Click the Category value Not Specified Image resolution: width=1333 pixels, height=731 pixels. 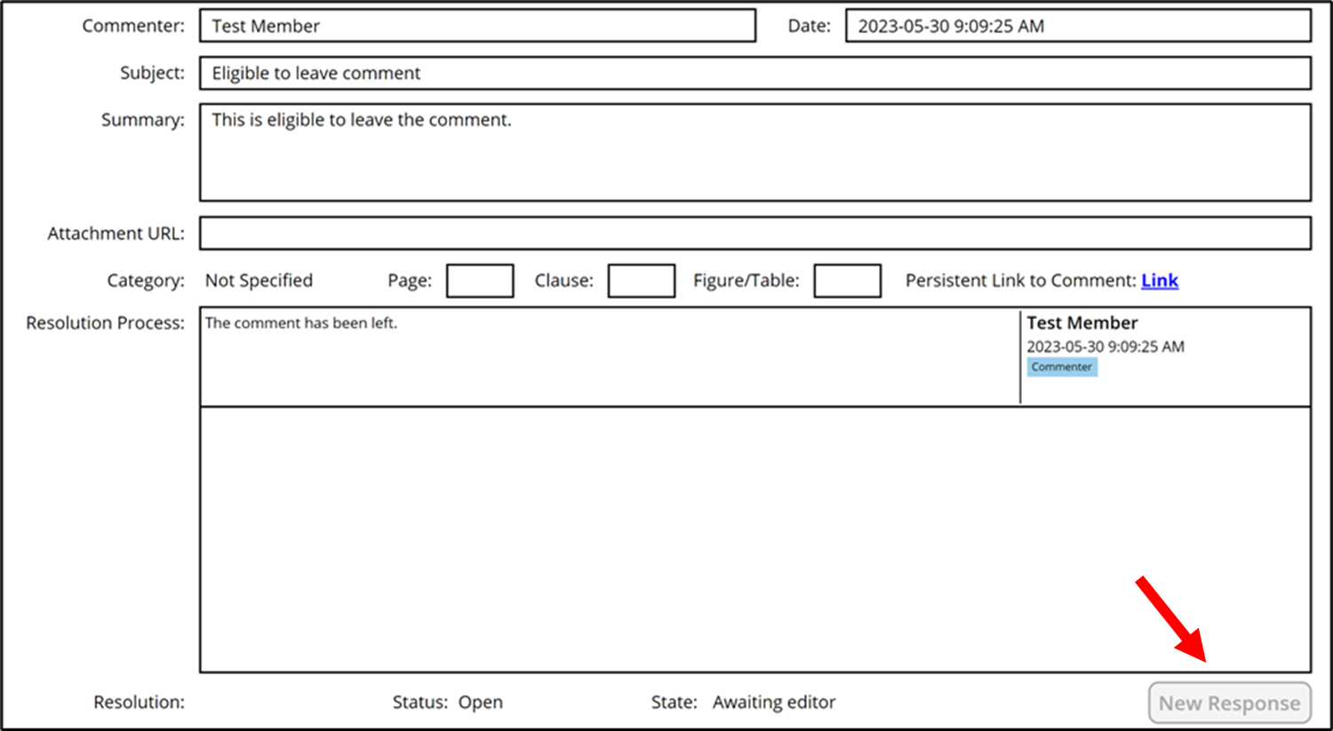259,281
